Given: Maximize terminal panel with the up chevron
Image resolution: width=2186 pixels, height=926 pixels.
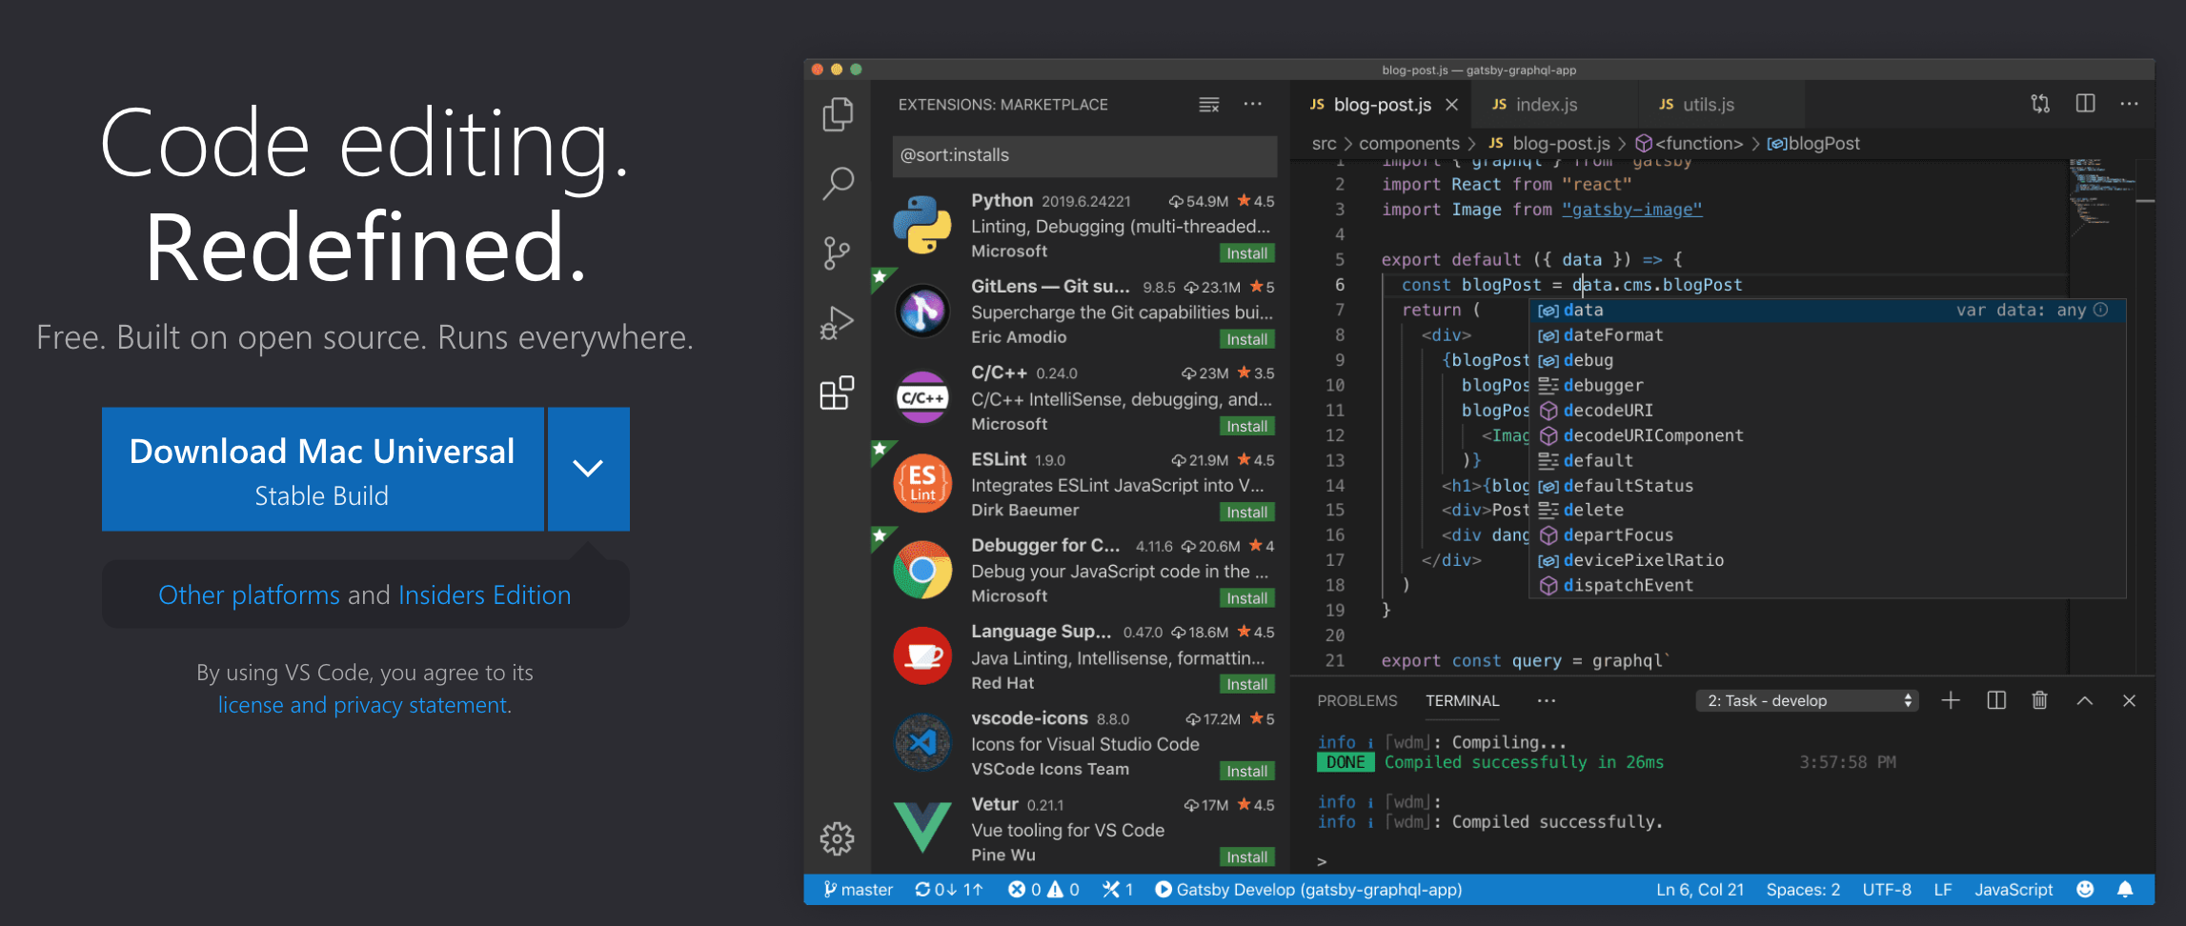Looking at the screenshot, I should point(2085,701).
